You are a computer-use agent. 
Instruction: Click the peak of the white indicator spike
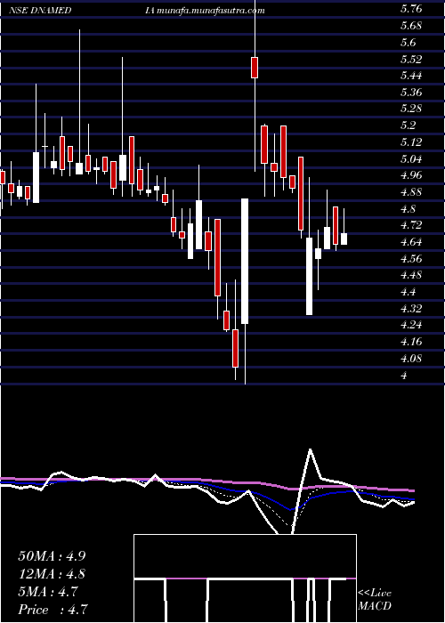pyautogui.click(x=310, y=449)
